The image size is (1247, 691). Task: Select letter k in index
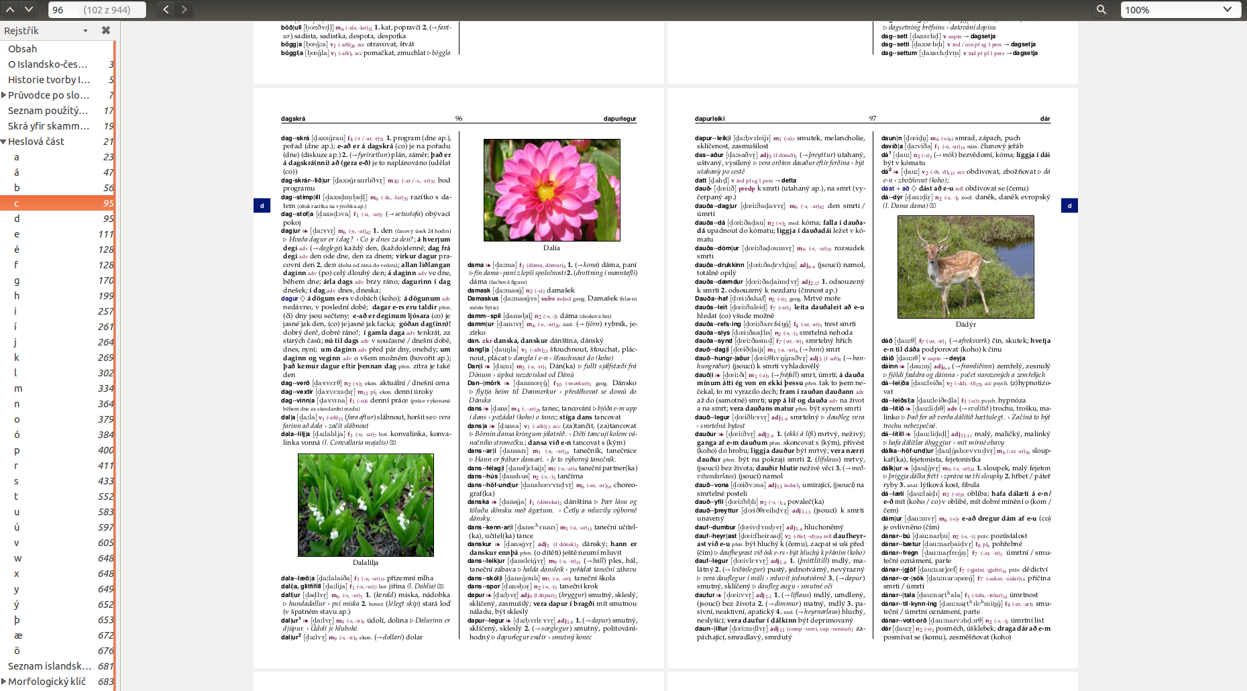(x=57, y=358)
